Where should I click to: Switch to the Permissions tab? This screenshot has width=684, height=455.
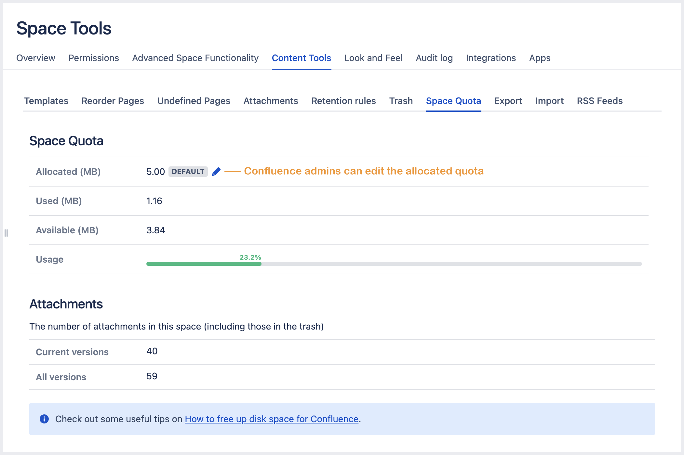point(94,58)
